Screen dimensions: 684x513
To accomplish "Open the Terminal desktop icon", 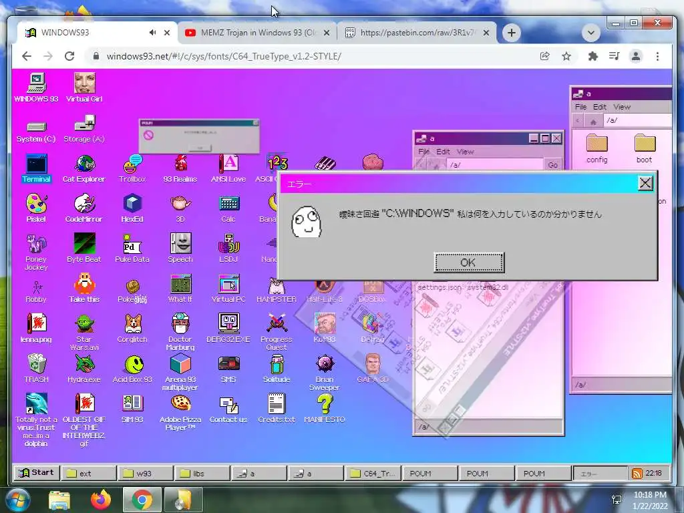I will click(x=36, y=168).
